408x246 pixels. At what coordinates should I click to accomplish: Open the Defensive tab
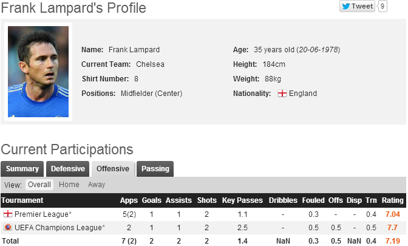(67, 169)
